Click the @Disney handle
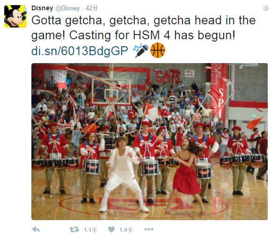 67,8
